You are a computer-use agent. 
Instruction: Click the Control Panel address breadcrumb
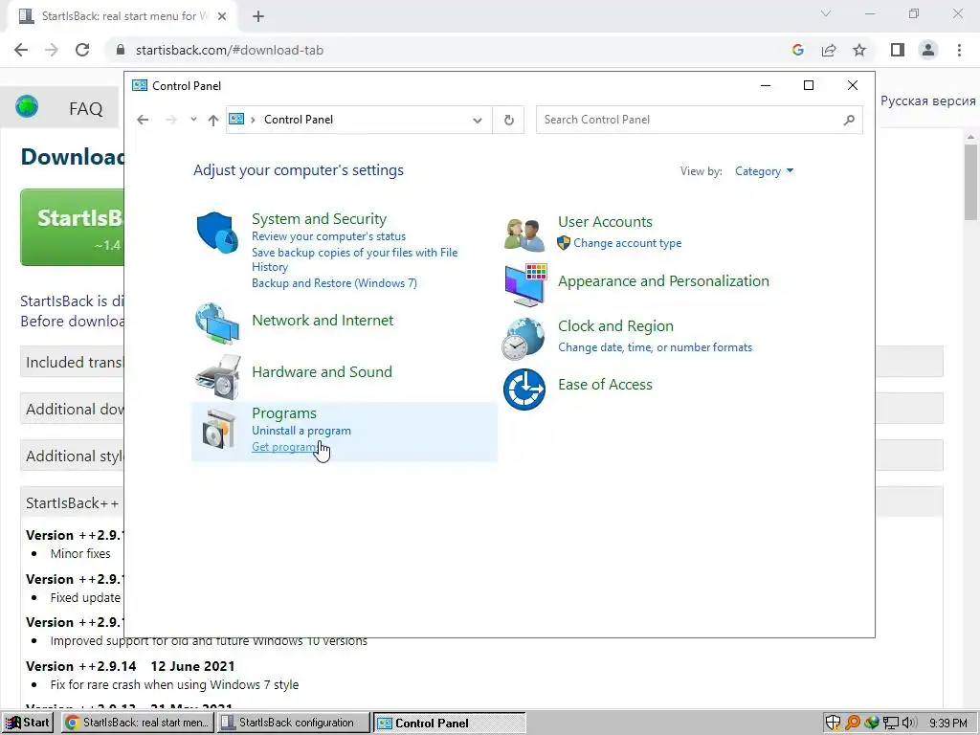click(x=299, y=120)
